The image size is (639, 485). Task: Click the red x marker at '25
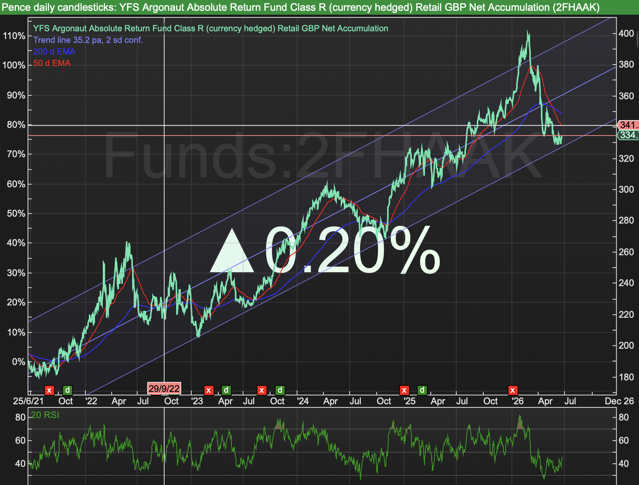404,390
